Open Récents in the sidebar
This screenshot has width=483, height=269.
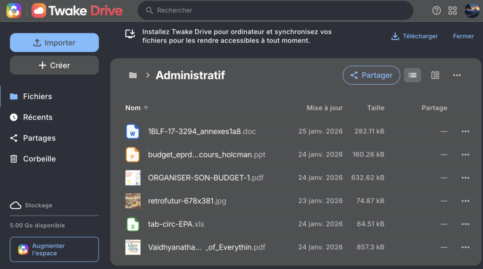[38, 117]
